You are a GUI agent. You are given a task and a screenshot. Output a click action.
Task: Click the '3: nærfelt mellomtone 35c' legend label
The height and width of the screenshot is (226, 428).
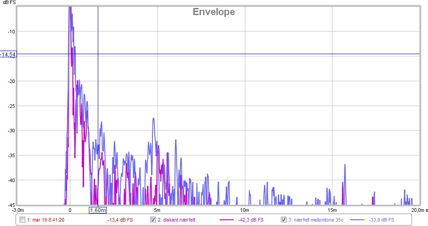tap(316, 220)
